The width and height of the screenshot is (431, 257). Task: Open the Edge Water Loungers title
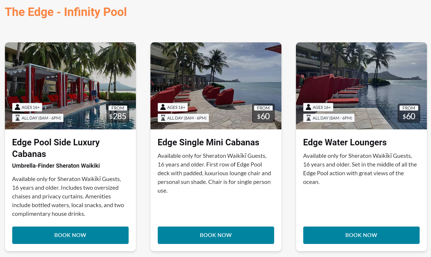pos(345,142)
